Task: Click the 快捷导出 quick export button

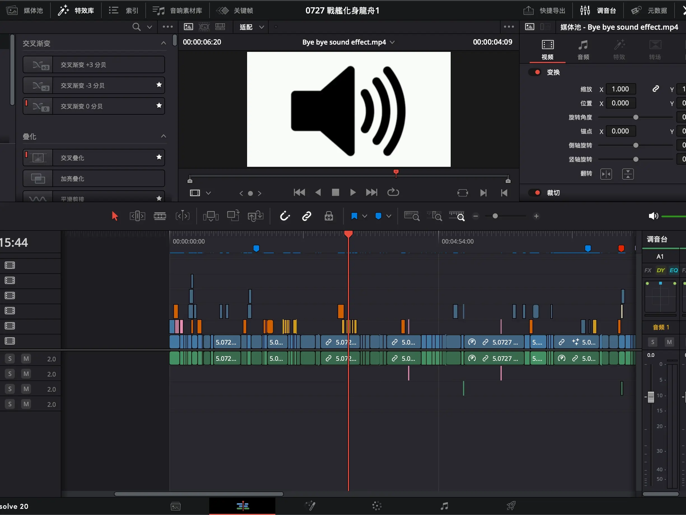Action: [x=545, y=11]
